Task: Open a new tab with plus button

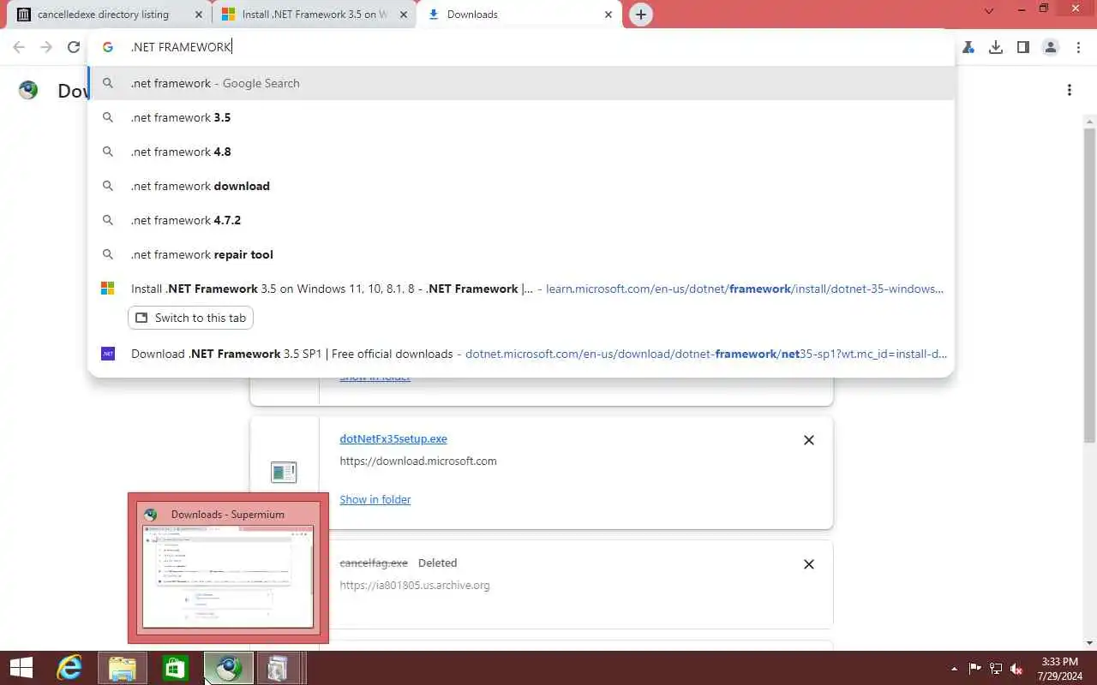Action: (x=640, y=15)
